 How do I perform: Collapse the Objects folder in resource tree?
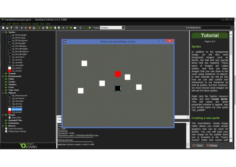3,93
